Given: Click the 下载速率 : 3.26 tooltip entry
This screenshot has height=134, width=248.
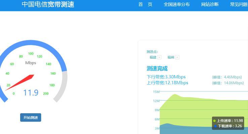Looking at the screenshot, I should click(x=228, y=126).
